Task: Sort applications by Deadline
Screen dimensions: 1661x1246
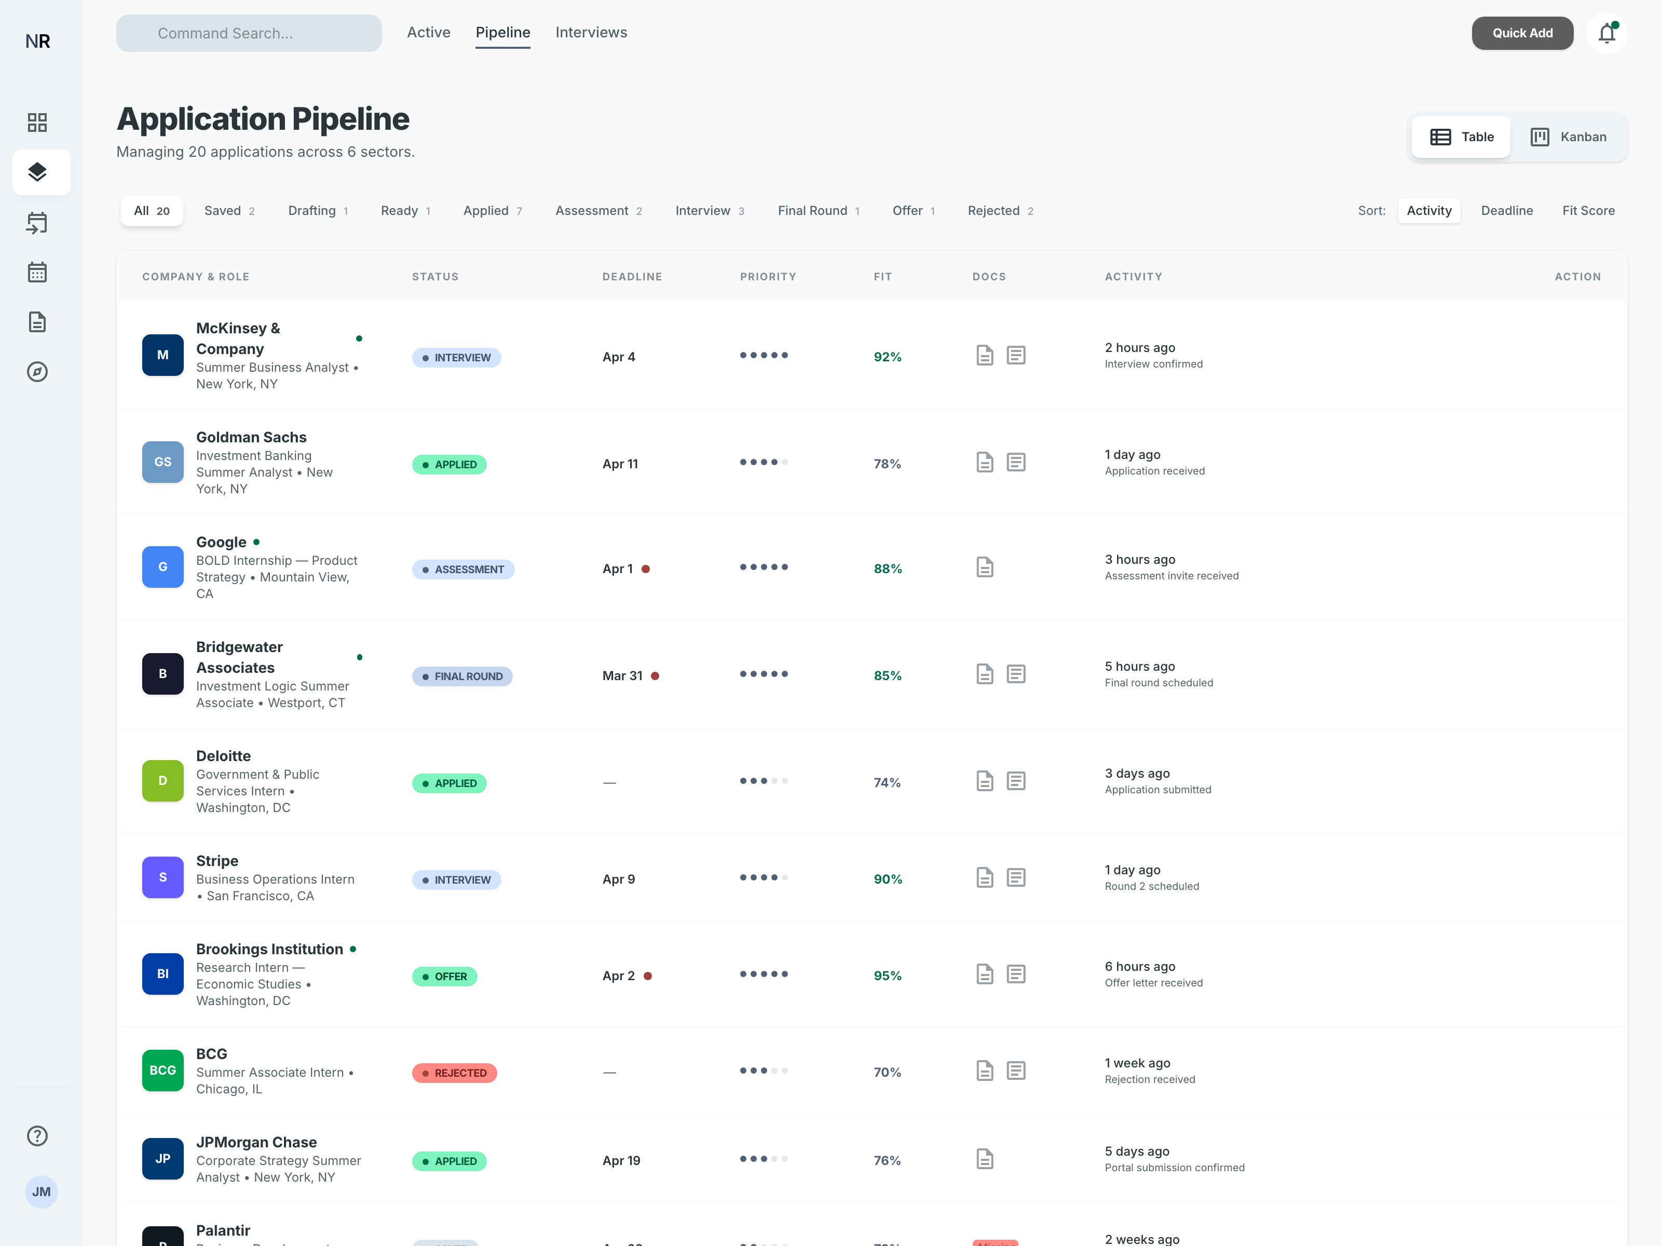Action: click(x=1506, y=210)
